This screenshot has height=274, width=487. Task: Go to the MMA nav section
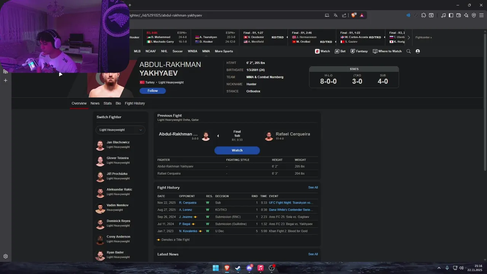coord(206,51)
